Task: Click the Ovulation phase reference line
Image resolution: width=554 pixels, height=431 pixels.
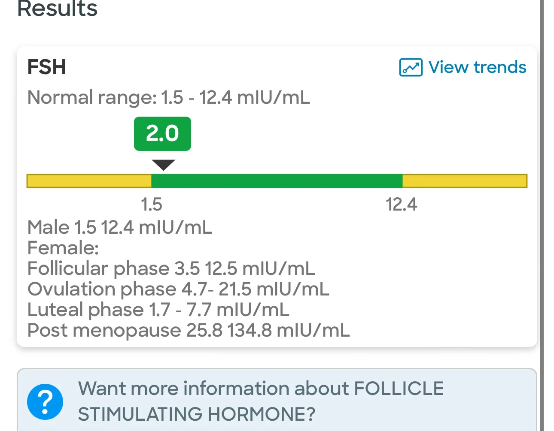Action: 178,289
